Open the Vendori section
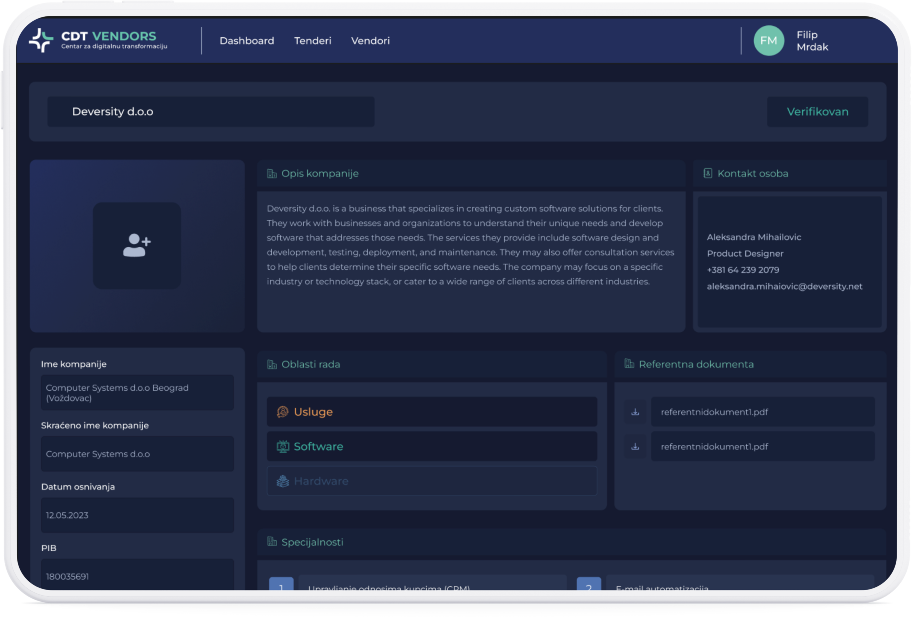The image size is (912, 618). pos(370,41)
